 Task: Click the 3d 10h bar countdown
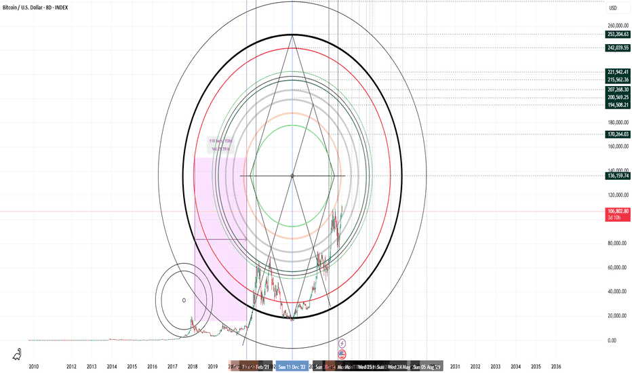pos(614,218)
